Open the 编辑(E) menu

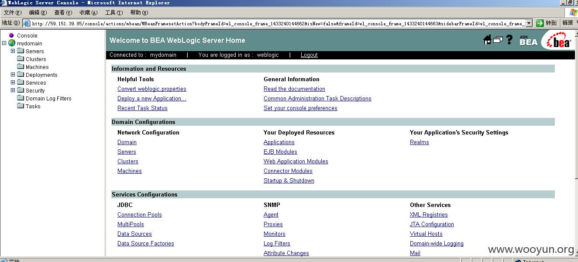38,13
